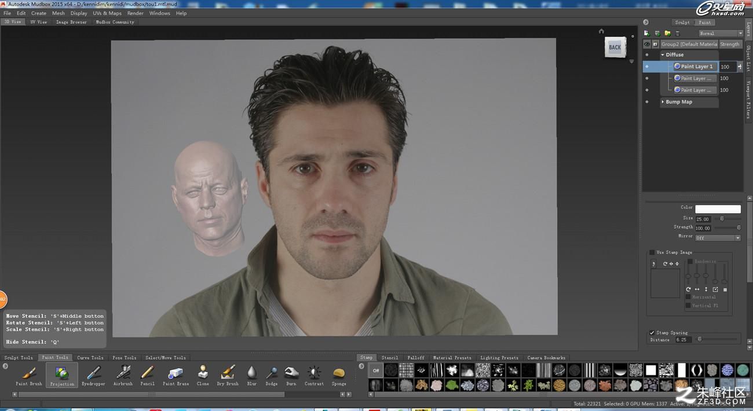Select the Airbrush tool
753x411 pixels.
tap(123, 375)
